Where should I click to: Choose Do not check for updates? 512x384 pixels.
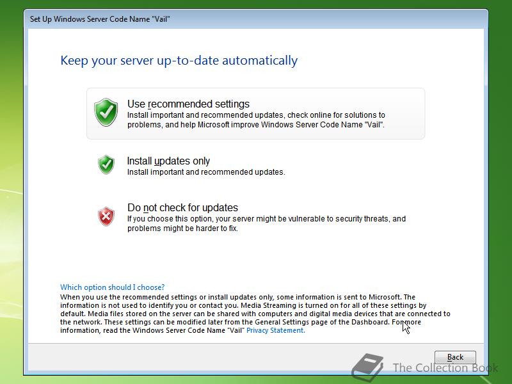click(x=182, y=207)
